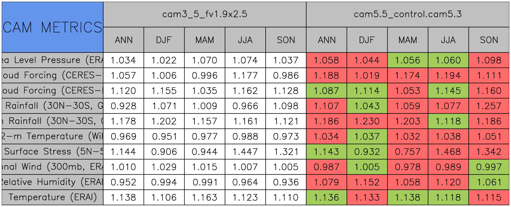Image resolution: width=511 pixels, height=207 pixels.
Task: Click the red cell with value 1.257
Action: coord(489,106)
